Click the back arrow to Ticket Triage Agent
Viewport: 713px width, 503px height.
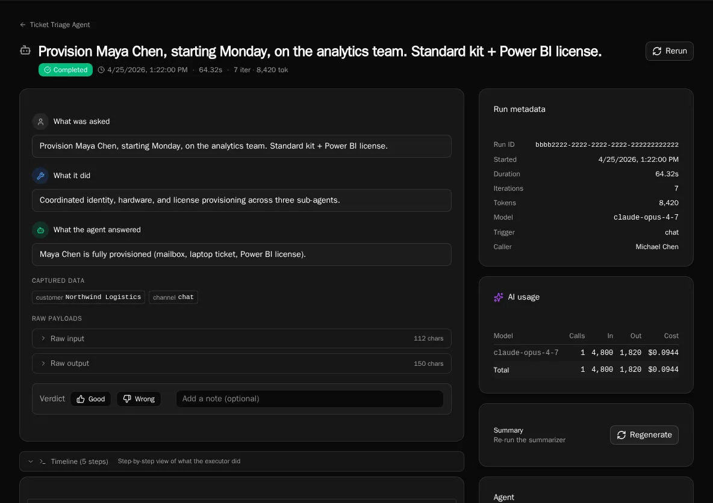(x=23, y=25)
